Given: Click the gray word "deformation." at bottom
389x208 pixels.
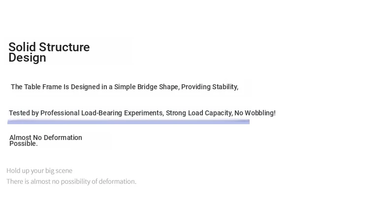Looking at the screenshot, I should pos(118,181).
